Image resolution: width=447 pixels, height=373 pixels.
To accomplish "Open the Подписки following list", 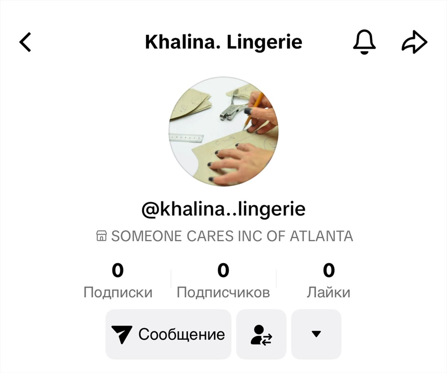I will pos(118,292).
